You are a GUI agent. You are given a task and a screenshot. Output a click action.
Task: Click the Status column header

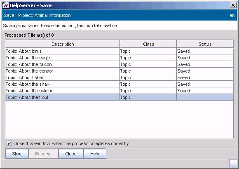[x=205, y=44]
